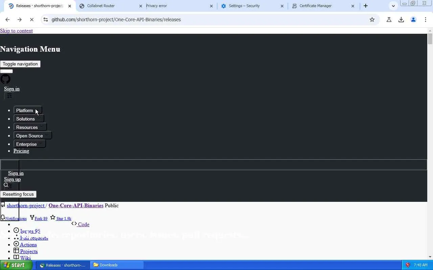
Task: Switch to the Downloads taskbar window
Action: point(117,265)
